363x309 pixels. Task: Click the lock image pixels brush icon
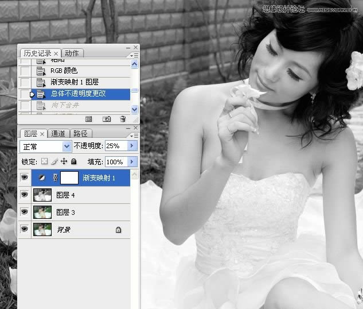coord(54,162)
